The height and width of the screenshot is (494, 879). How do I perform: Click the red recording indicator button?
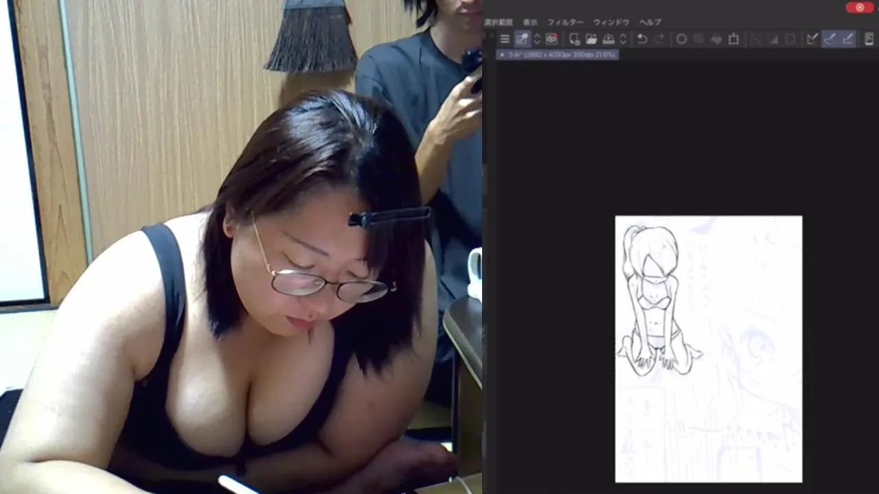[859, 8]
